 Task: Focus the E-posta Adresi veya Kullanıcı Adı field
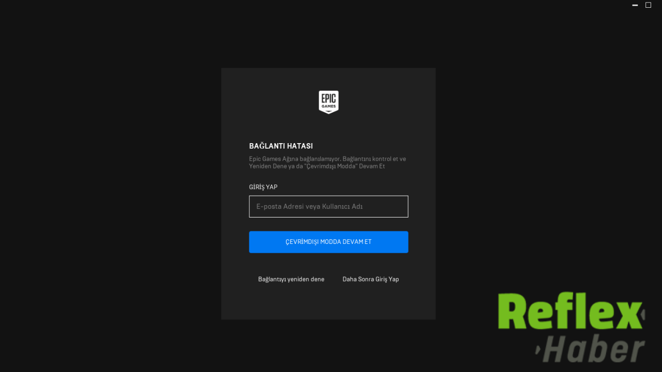click(x=328, y=206)
